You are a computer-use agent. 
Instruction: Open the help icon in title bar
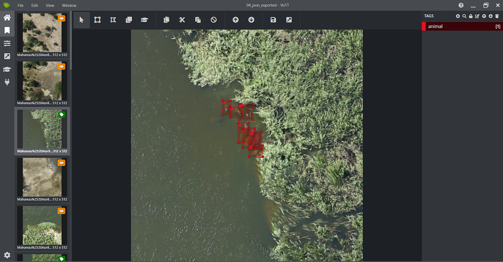pyautogui.click(x=461, y=5)
